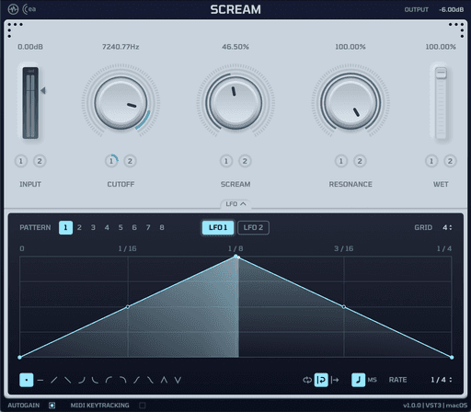471x412 pixels.
Task: Click the Wet slider handle
Action: click(x=441, y=74)
